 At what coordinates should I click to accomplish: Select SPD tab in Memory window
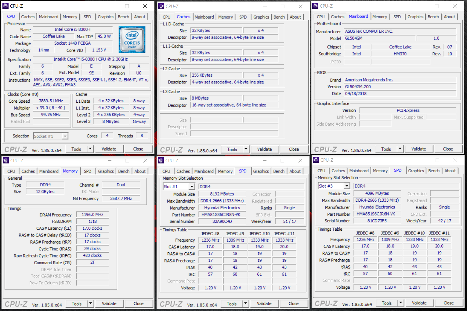(x=88, y=171)
